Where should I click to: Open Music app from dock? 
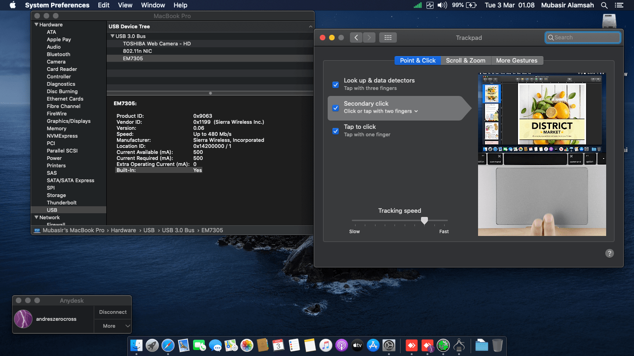(x=325, y=345)
